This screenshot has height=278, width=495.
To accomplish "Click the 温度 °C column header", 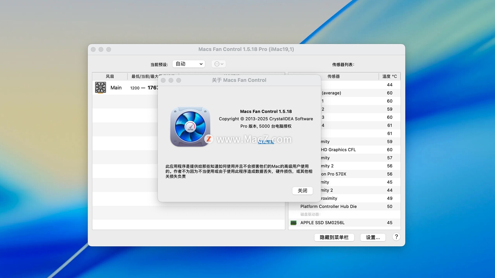I will [389, 76].
